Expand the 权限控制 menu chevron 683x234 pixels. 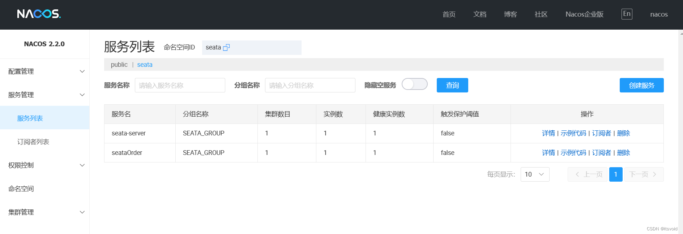tap(82, 165)
